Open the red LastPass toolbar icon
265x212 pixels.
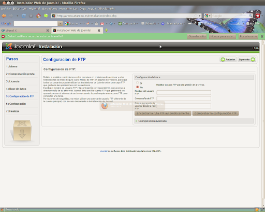[x=258, y=16]
